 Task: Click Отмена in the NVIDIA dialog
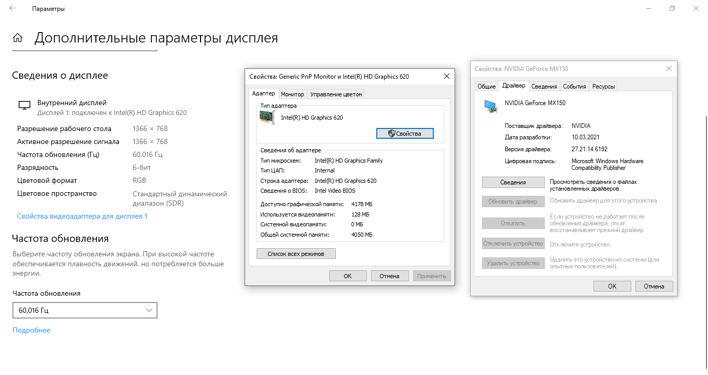click(654, 286)
